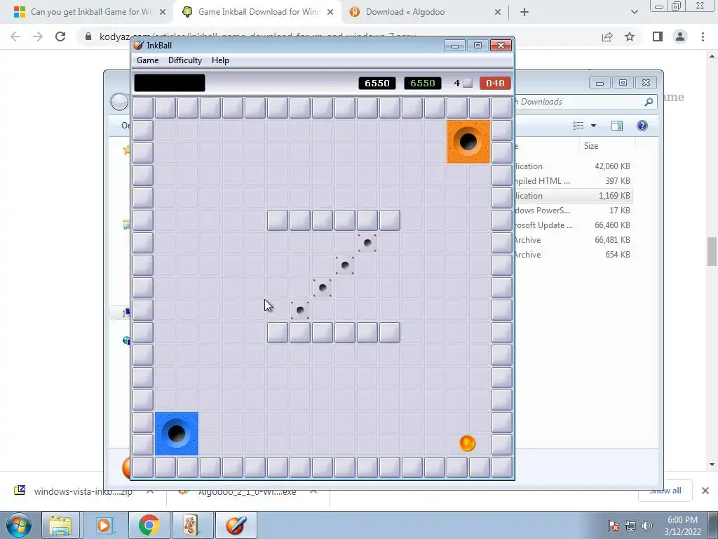Close the 'Download « Algodoo' tab
This screenshot has height=539, width=718.
click(x=498, y=13)
